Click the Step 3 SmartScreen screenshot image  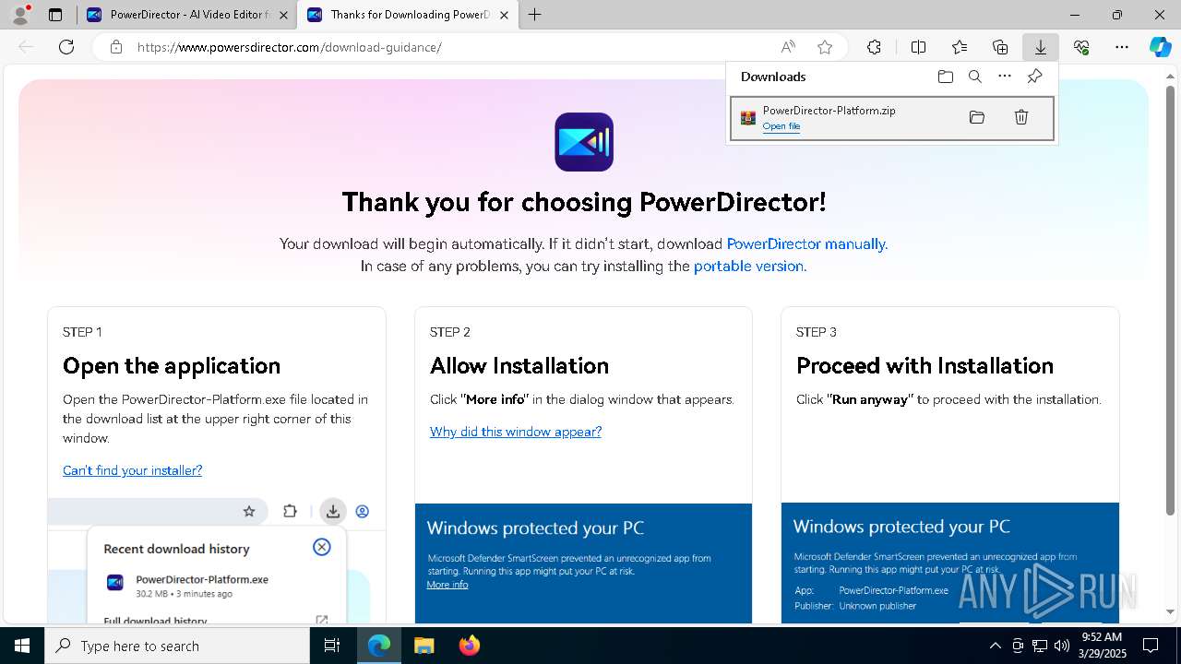[949, 563]
